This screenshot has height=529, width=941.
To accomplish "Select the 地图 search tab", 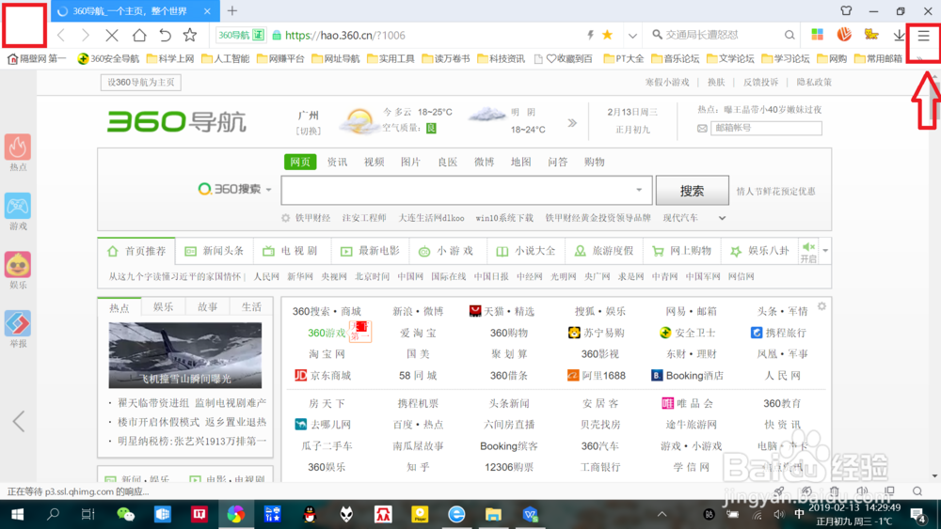I will 521,162.
